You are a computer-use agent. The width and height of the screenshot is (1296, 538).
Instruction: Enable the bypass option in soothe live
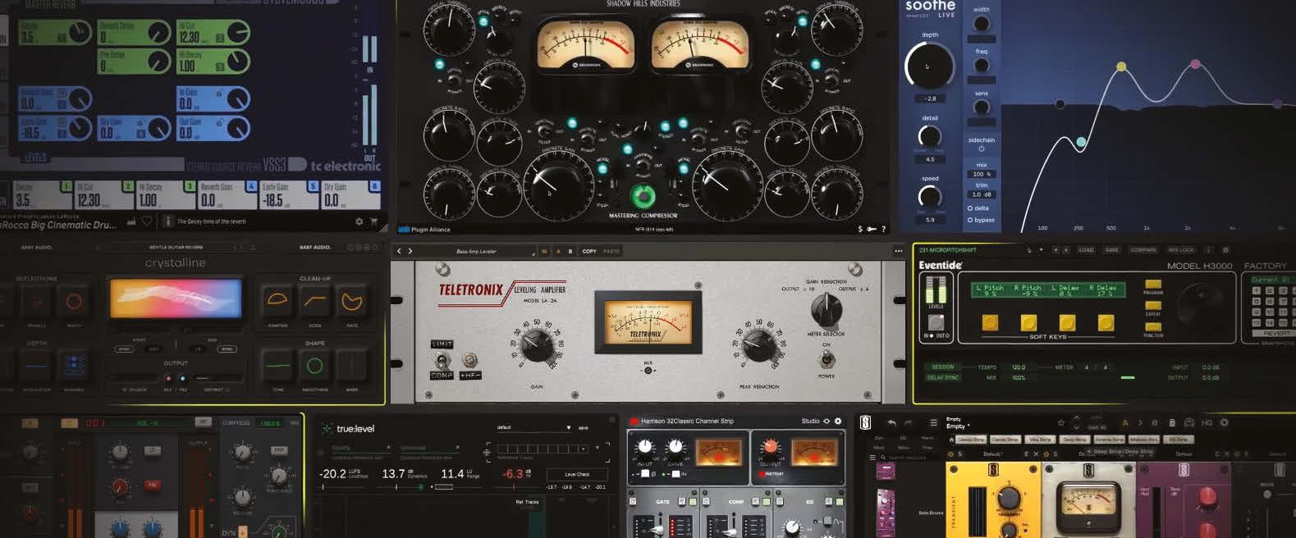[982, 220]
